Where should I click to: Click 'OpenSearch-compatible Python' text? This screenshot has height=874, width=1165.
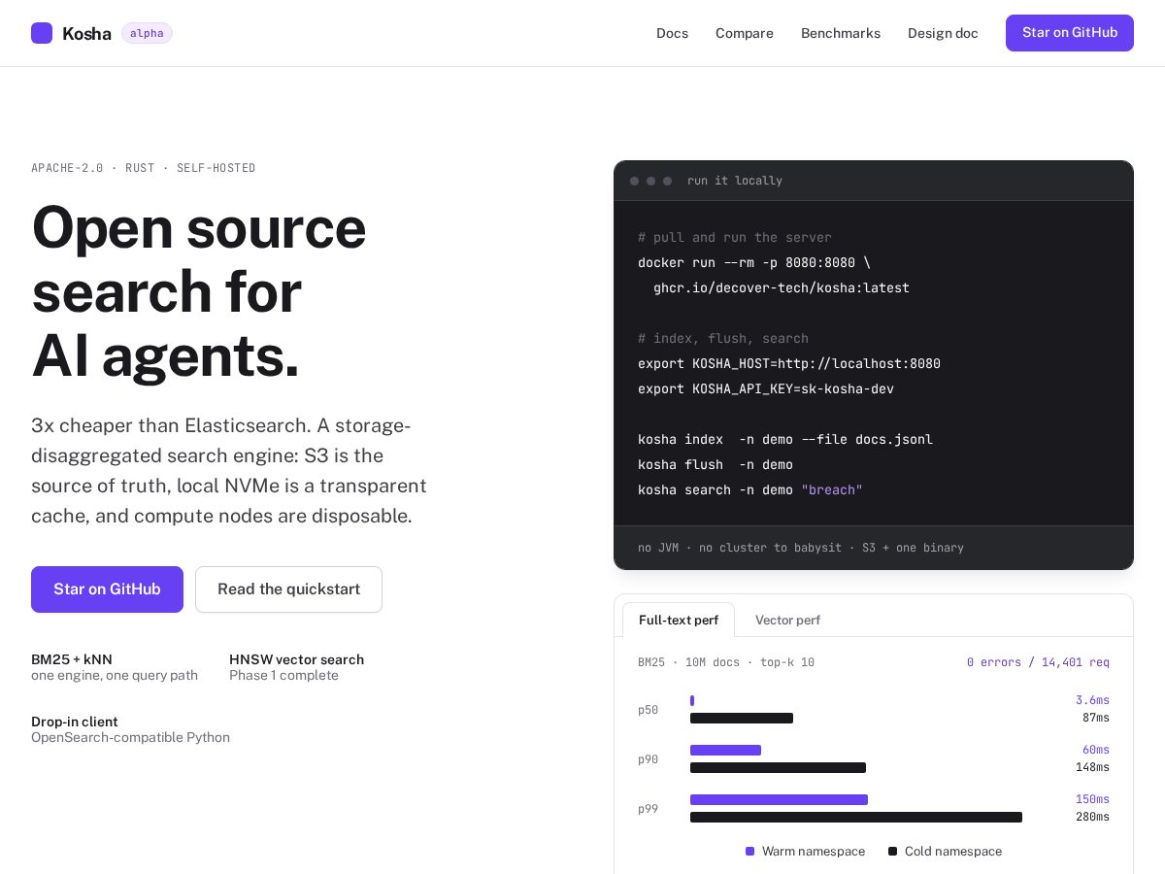130,737
